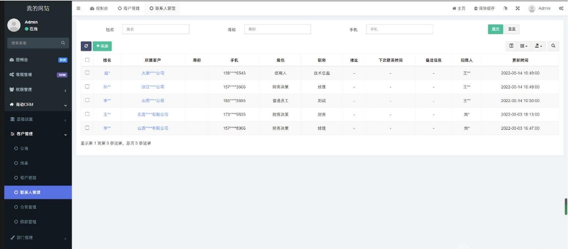
Task: Click the timestamp 2022-03-03 18:13:00
Action: (520, 114)
